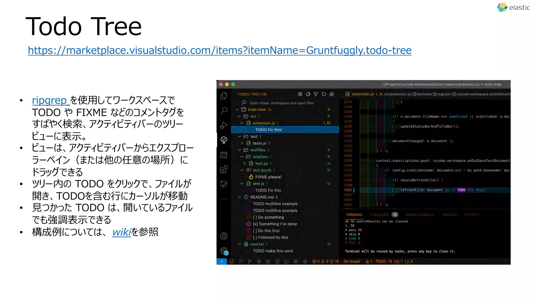Open the calendar-grid icon in the activity bar

click(224, 155)
